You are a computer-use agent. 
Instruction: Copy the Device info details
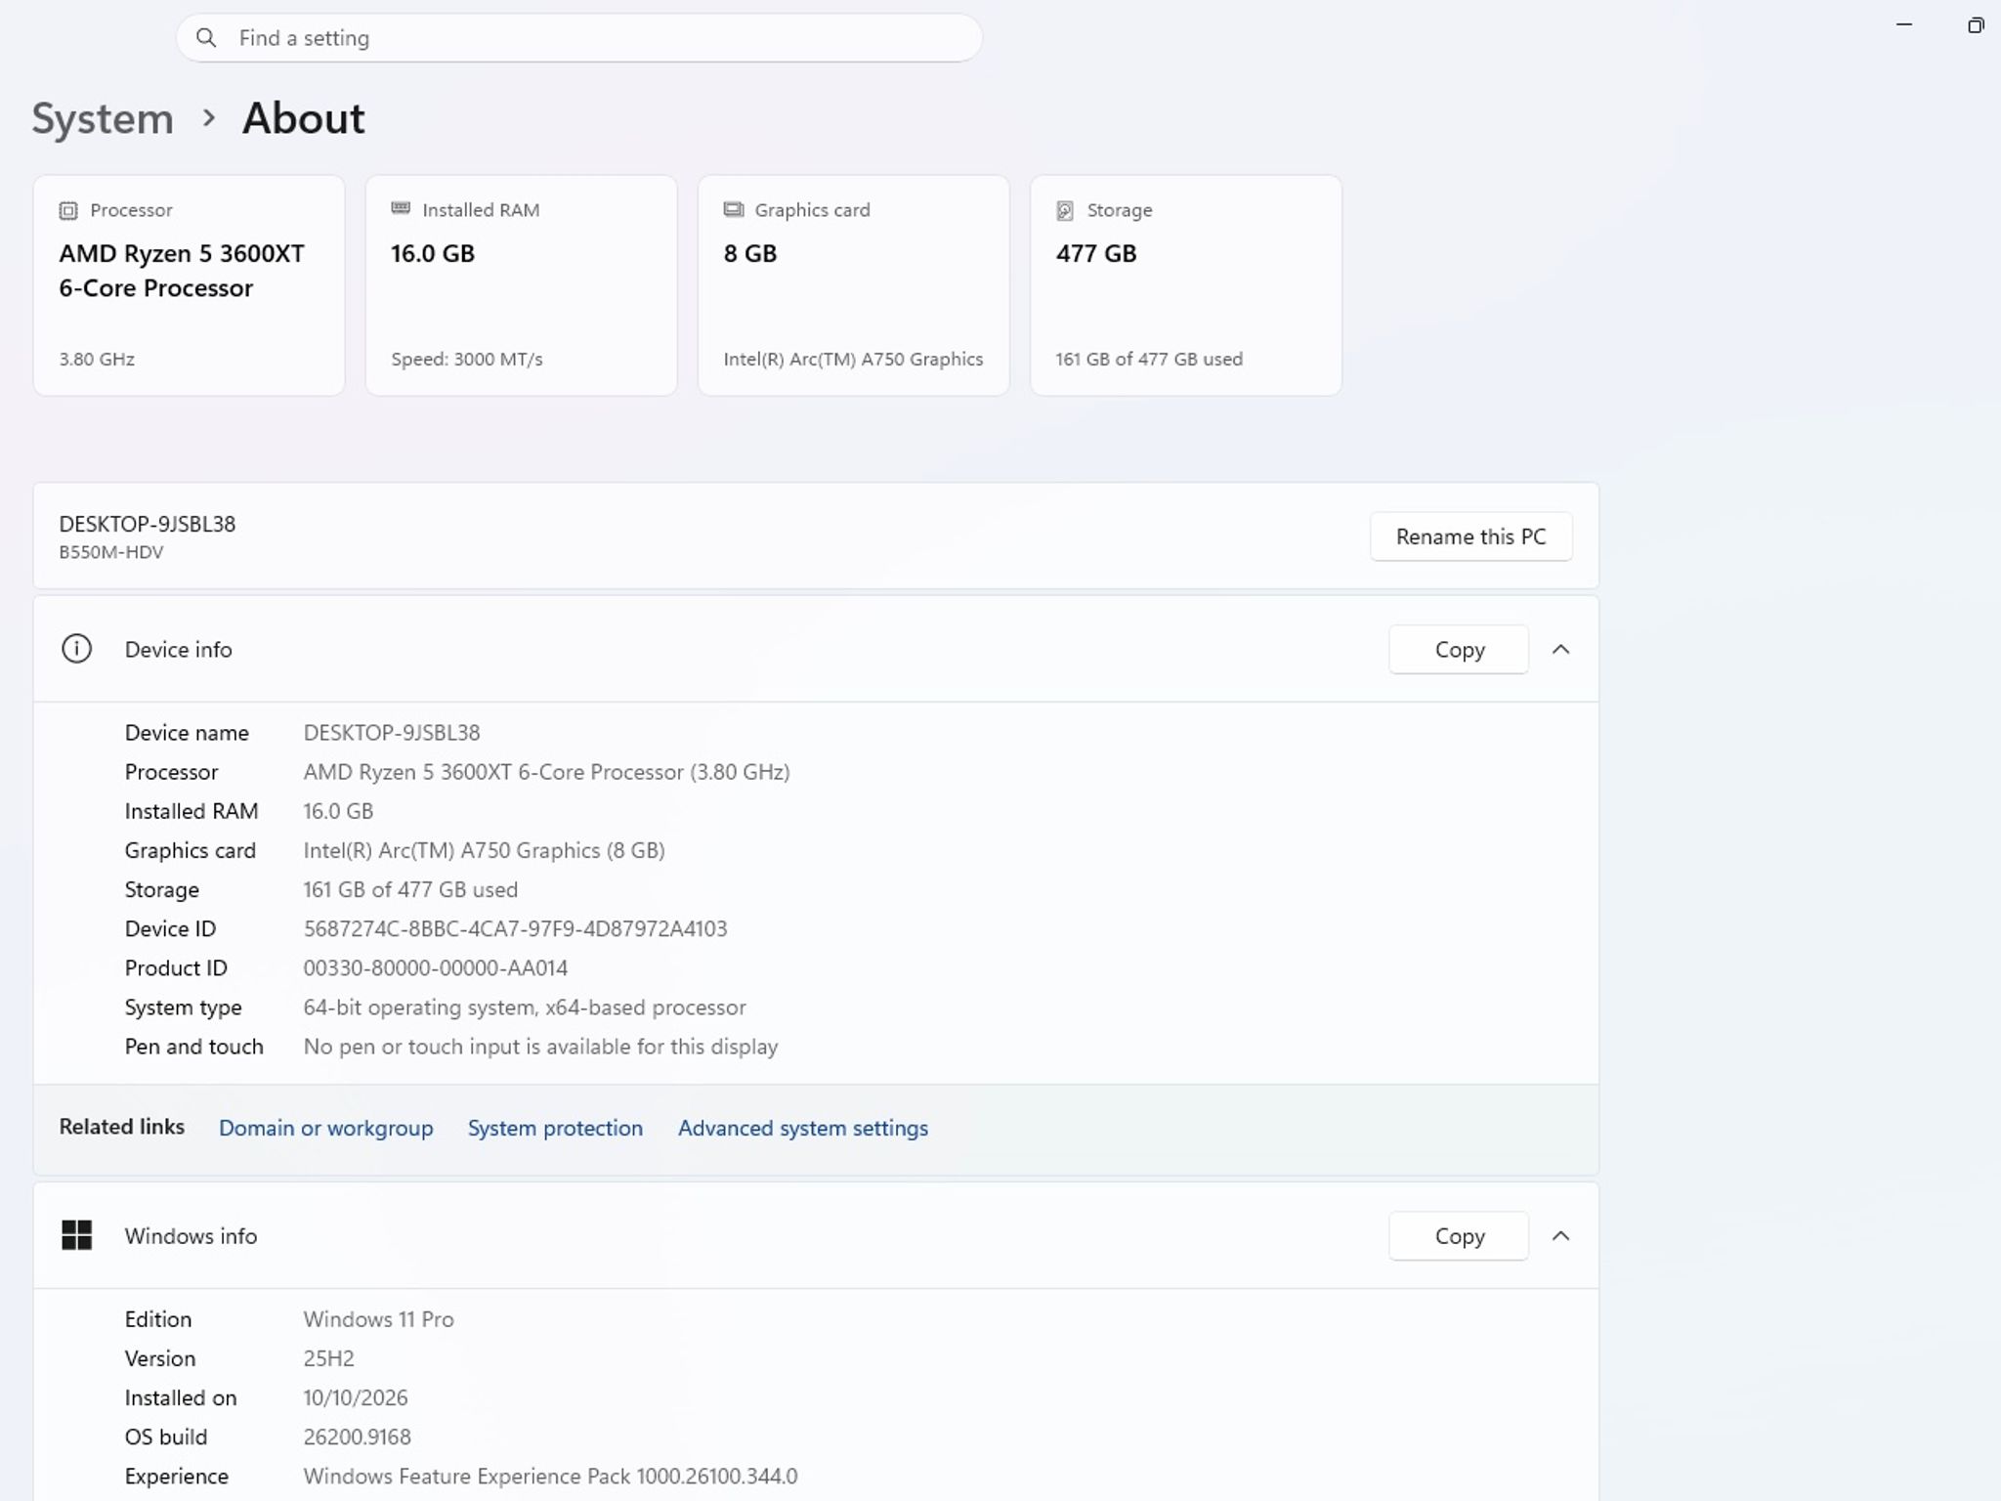tap(1459, 649)
